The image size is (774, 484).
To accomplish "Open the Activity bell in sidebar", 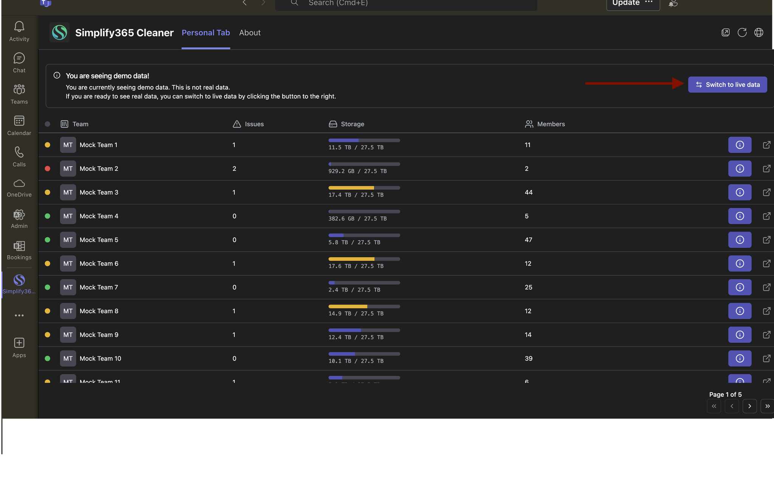I will [x=19, y=31].
